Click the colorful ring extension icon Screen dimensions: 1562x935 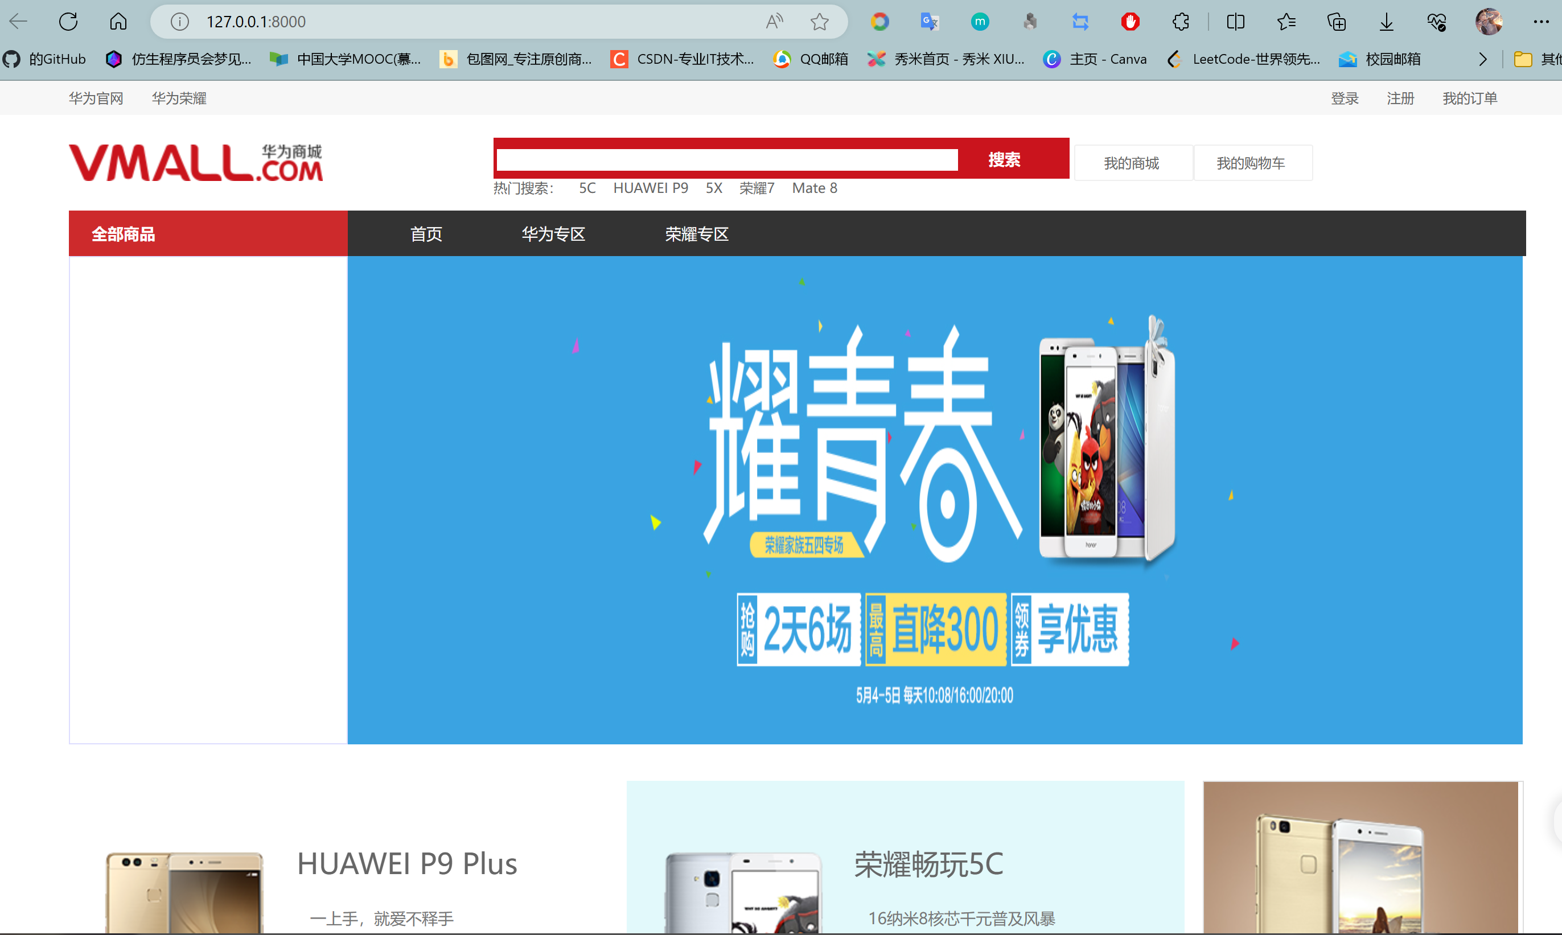pyautogui.click(x=879, y=22)
